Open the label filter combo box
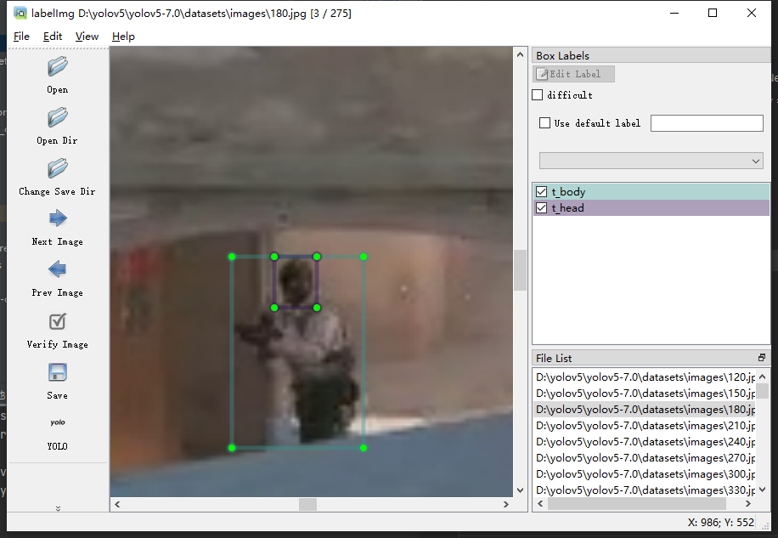This screenshot has height=538, width=778. tap(651, 161)
